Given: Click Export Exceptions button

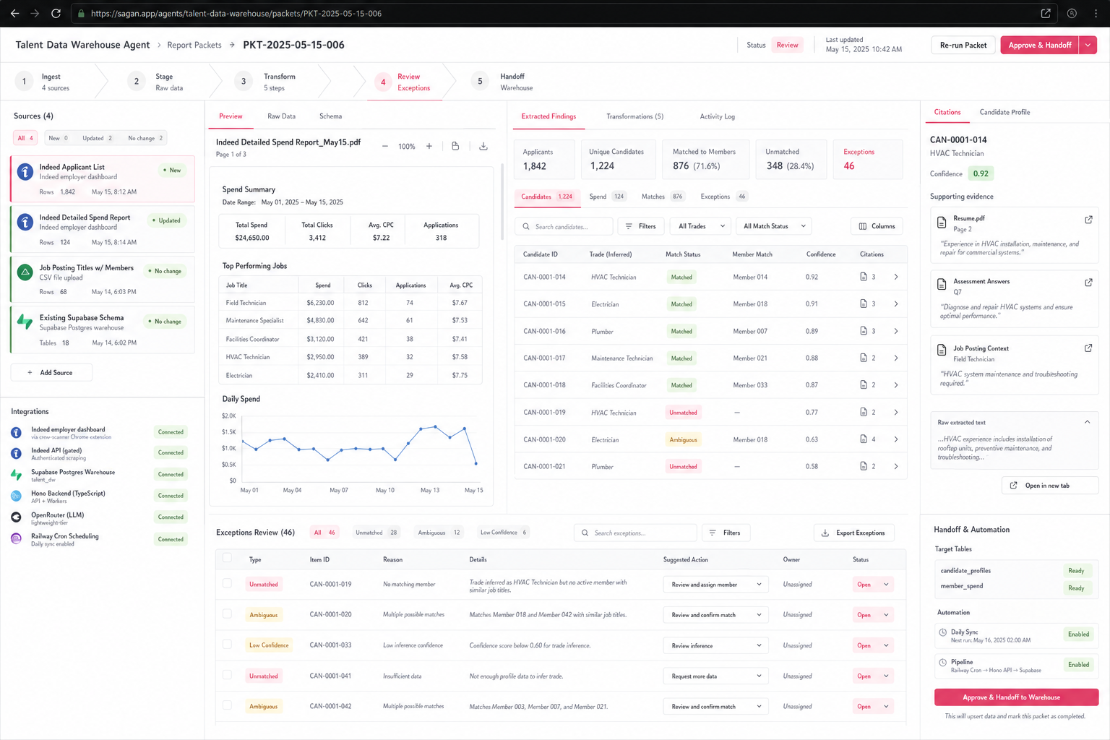Looking at the screenshot, I should [x=854, y=533].
